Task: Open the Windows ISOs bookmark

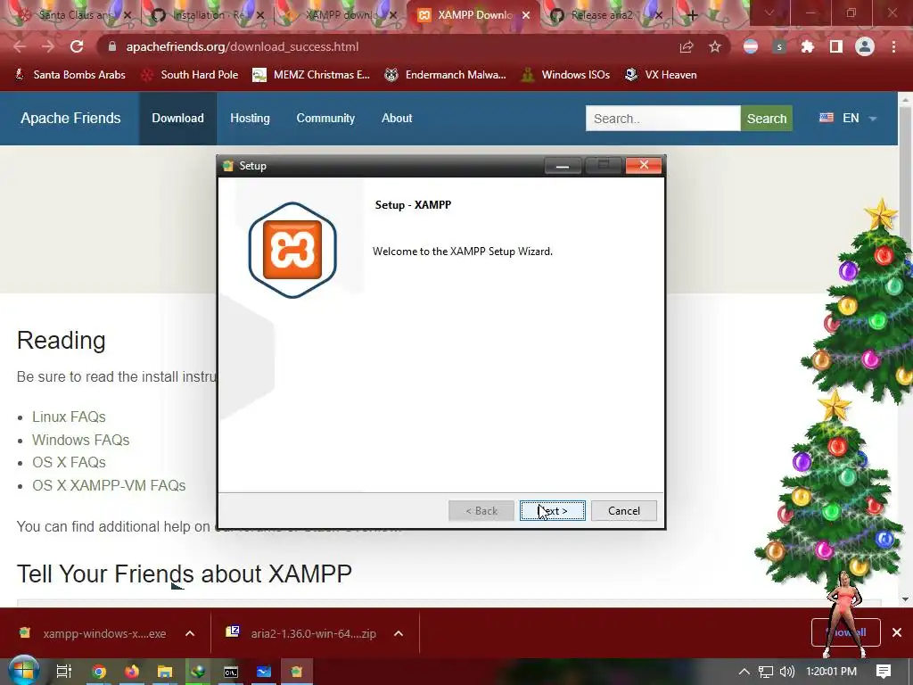Action: tap(565, 75)
